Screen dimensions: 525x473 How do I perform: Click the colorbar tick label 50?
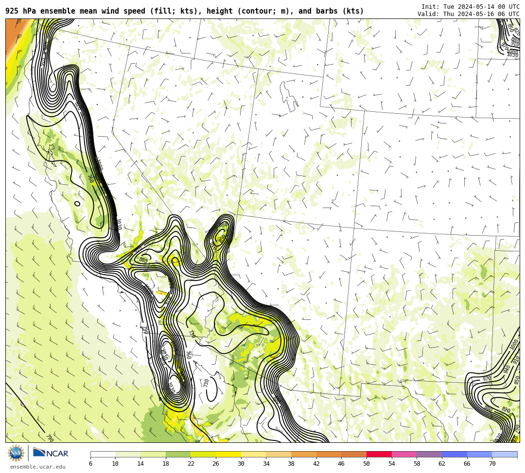pos(367,464)
